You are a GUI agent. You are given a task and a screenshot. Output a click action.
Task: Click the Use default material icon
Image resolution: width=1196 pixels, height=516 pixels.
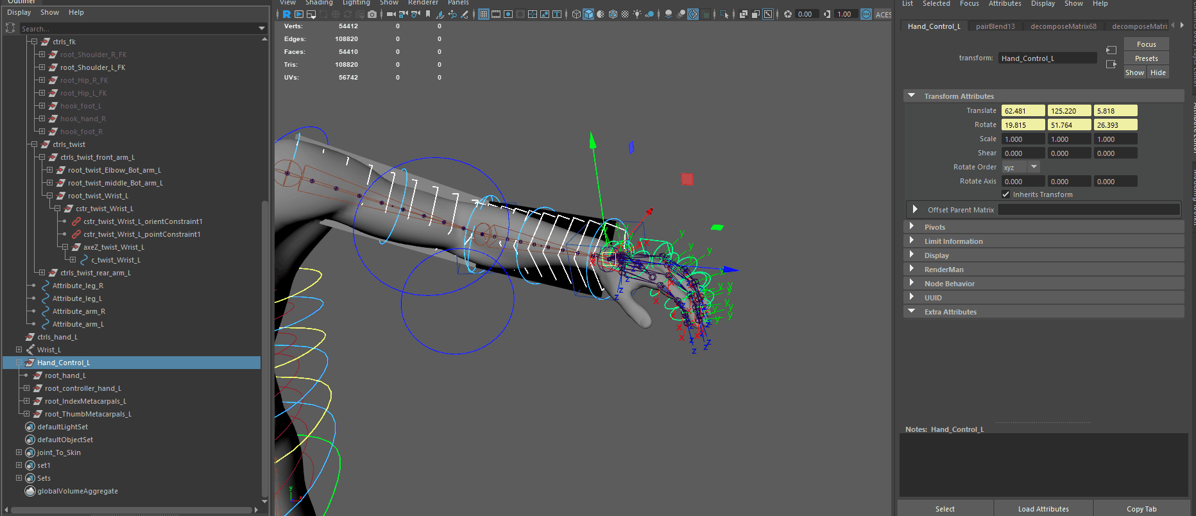[601, 14]
